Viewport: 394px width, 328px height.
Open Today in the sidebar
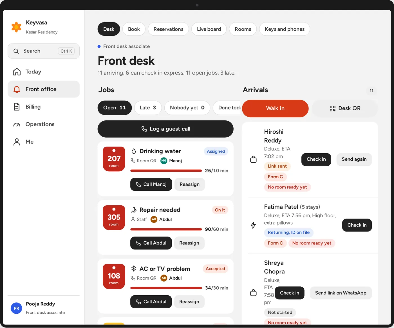point(44,72)
